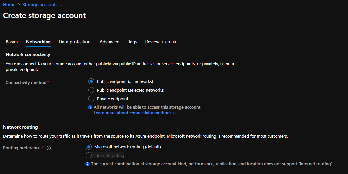The height and width of the screenshot is (174, 348).
Task: Click the info icon beside Routing preference
Action: pos(49,148)
